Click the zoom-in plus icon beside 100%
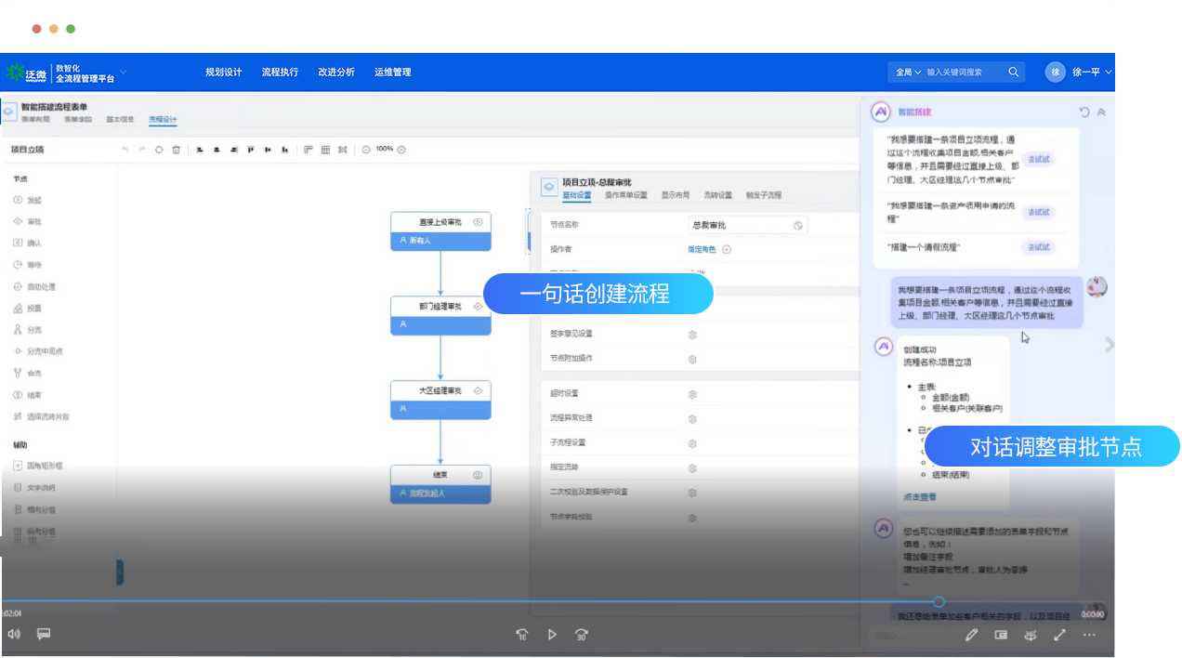1182x658 pixels. (401, 150)
